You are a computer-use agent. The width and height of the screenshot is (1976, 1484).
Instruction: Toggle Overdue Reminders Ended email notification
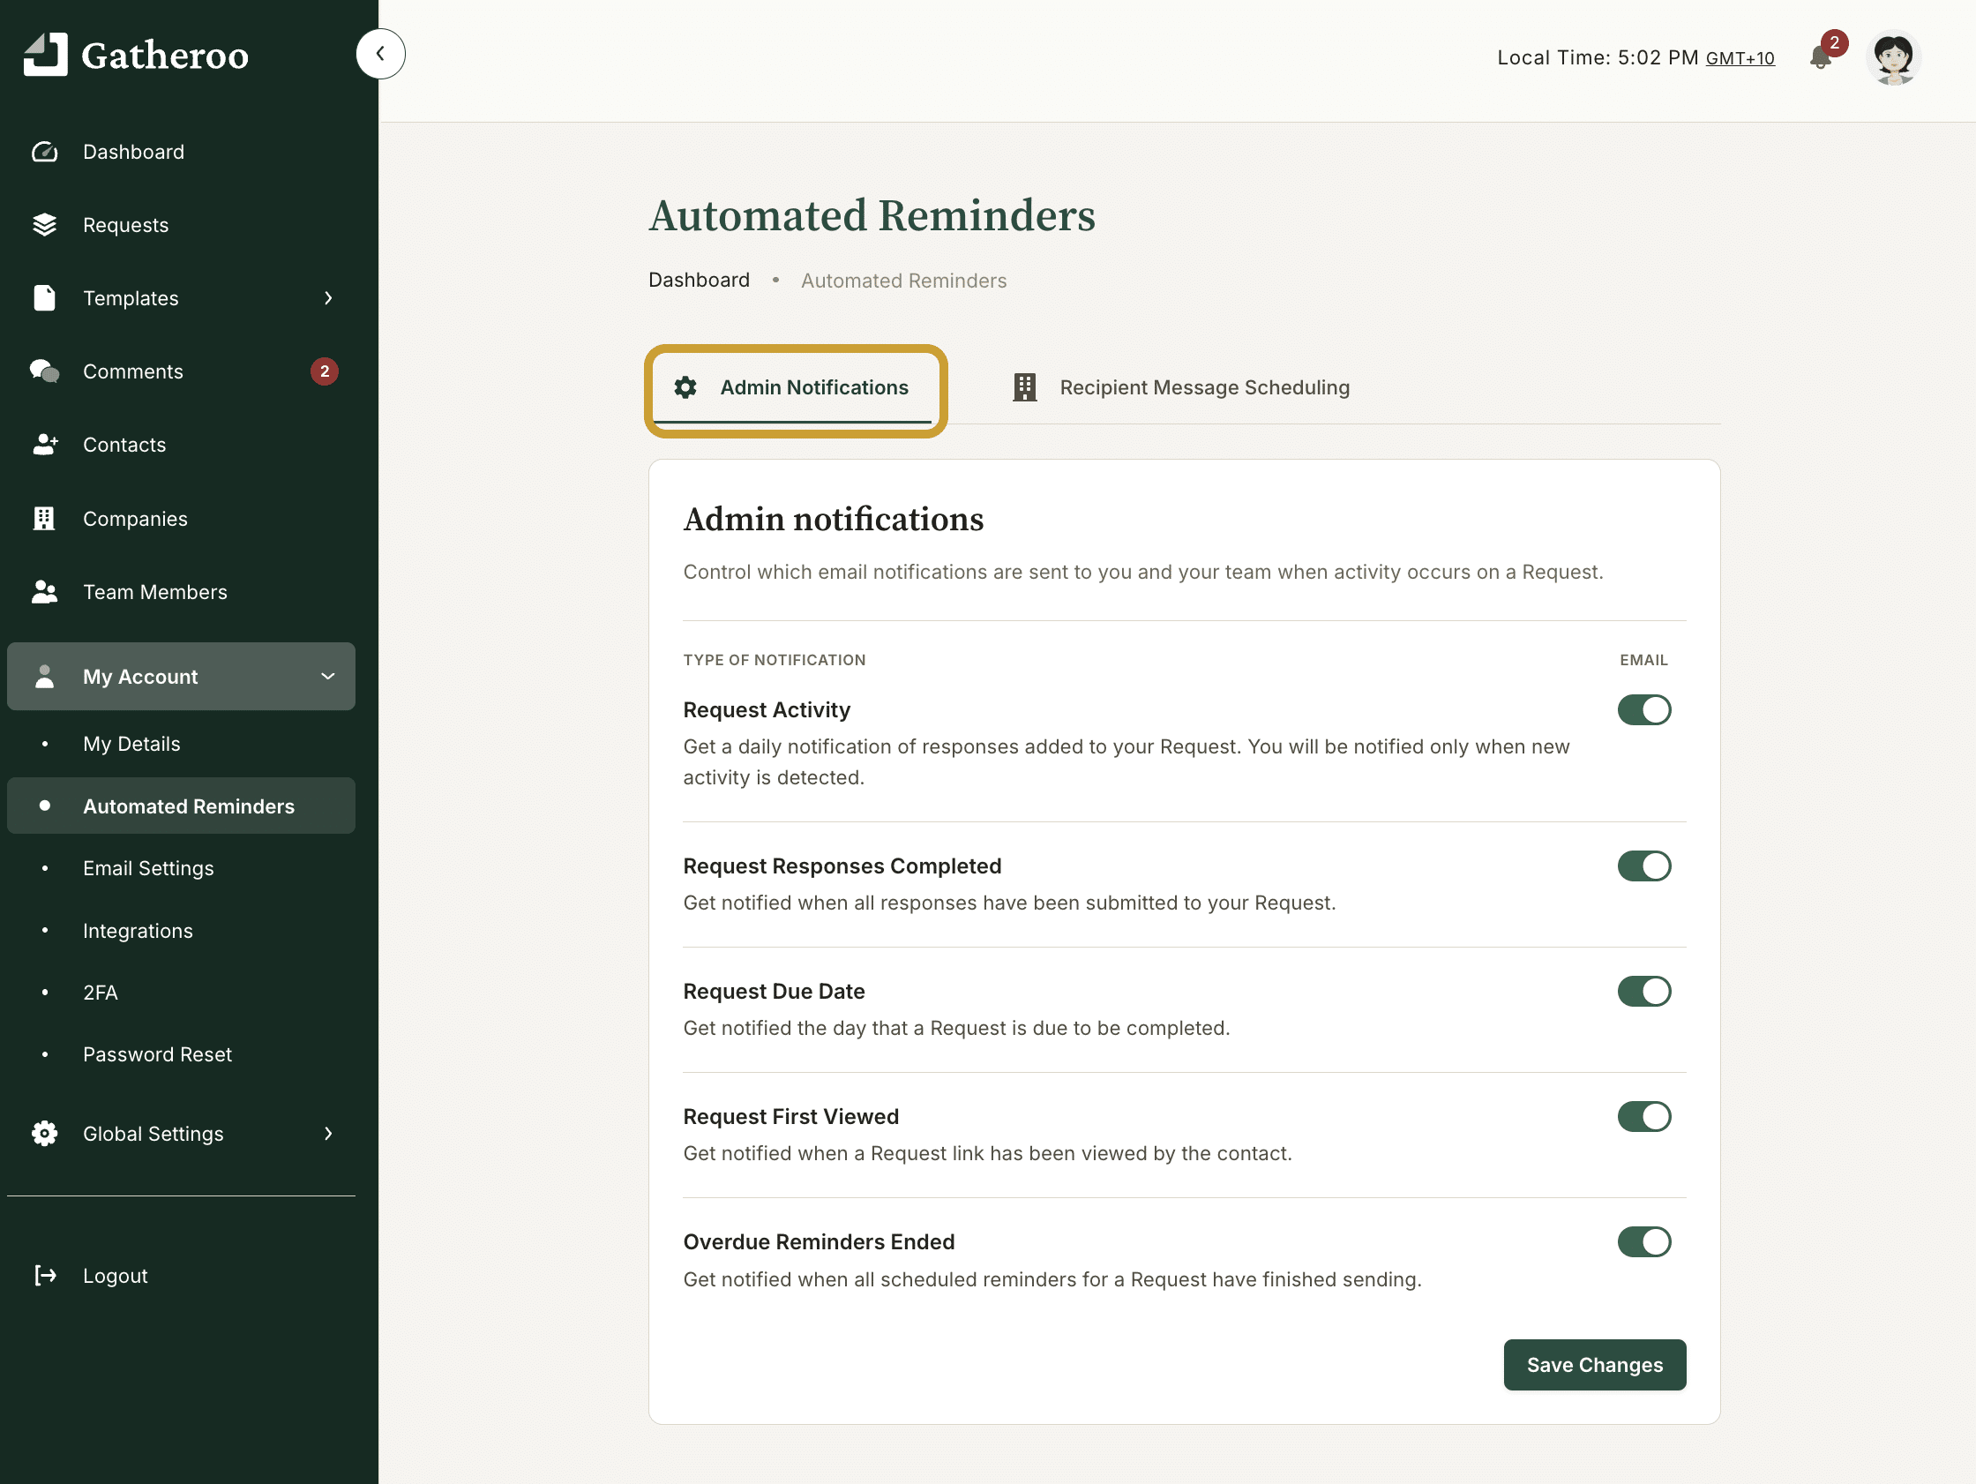pyautogui.click(x=1643, y=1242)
